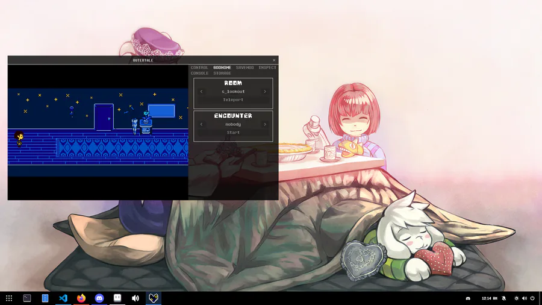Open Visual Studio Code from the taskbar
Viewport: 542px width, 305px height.
coord(63,298)
